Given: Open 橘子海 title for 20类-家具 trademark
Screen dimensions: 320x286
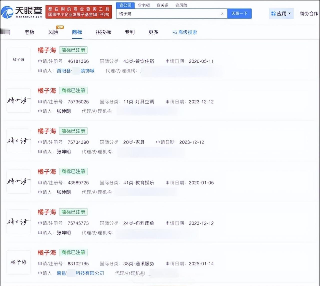Looking at the screenshot, I should click(47, 131).
